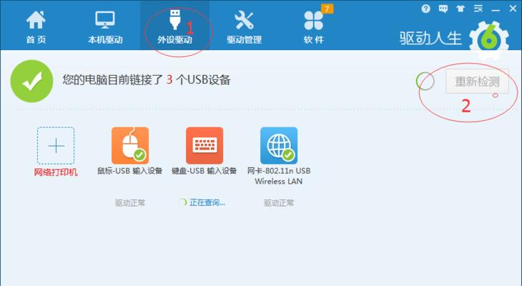522x286 pixels.
Task: Click the 网络打印机 red label
Action: (x=56, y=172)
